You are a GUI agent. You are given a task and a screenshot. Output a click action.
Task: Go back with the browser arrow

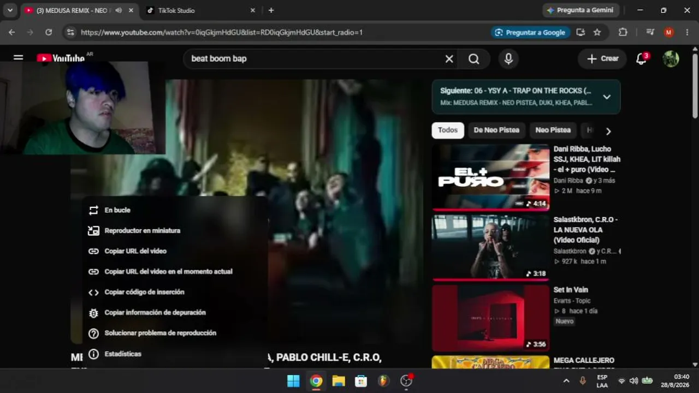(x=12, y=32)
